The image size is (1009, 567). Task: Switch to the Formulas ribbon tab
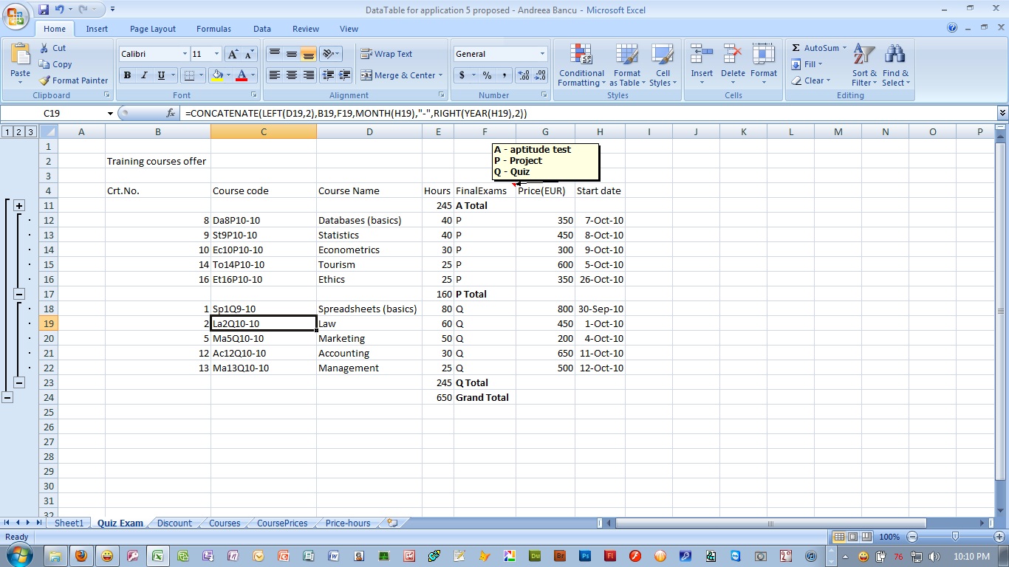213,29
